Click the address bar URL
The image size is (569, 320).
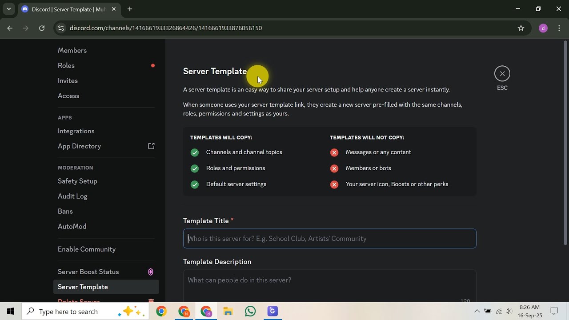click(x=166, y=28)
